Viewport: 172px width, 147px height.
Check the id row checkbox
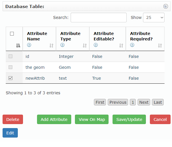tap(11, 56)
